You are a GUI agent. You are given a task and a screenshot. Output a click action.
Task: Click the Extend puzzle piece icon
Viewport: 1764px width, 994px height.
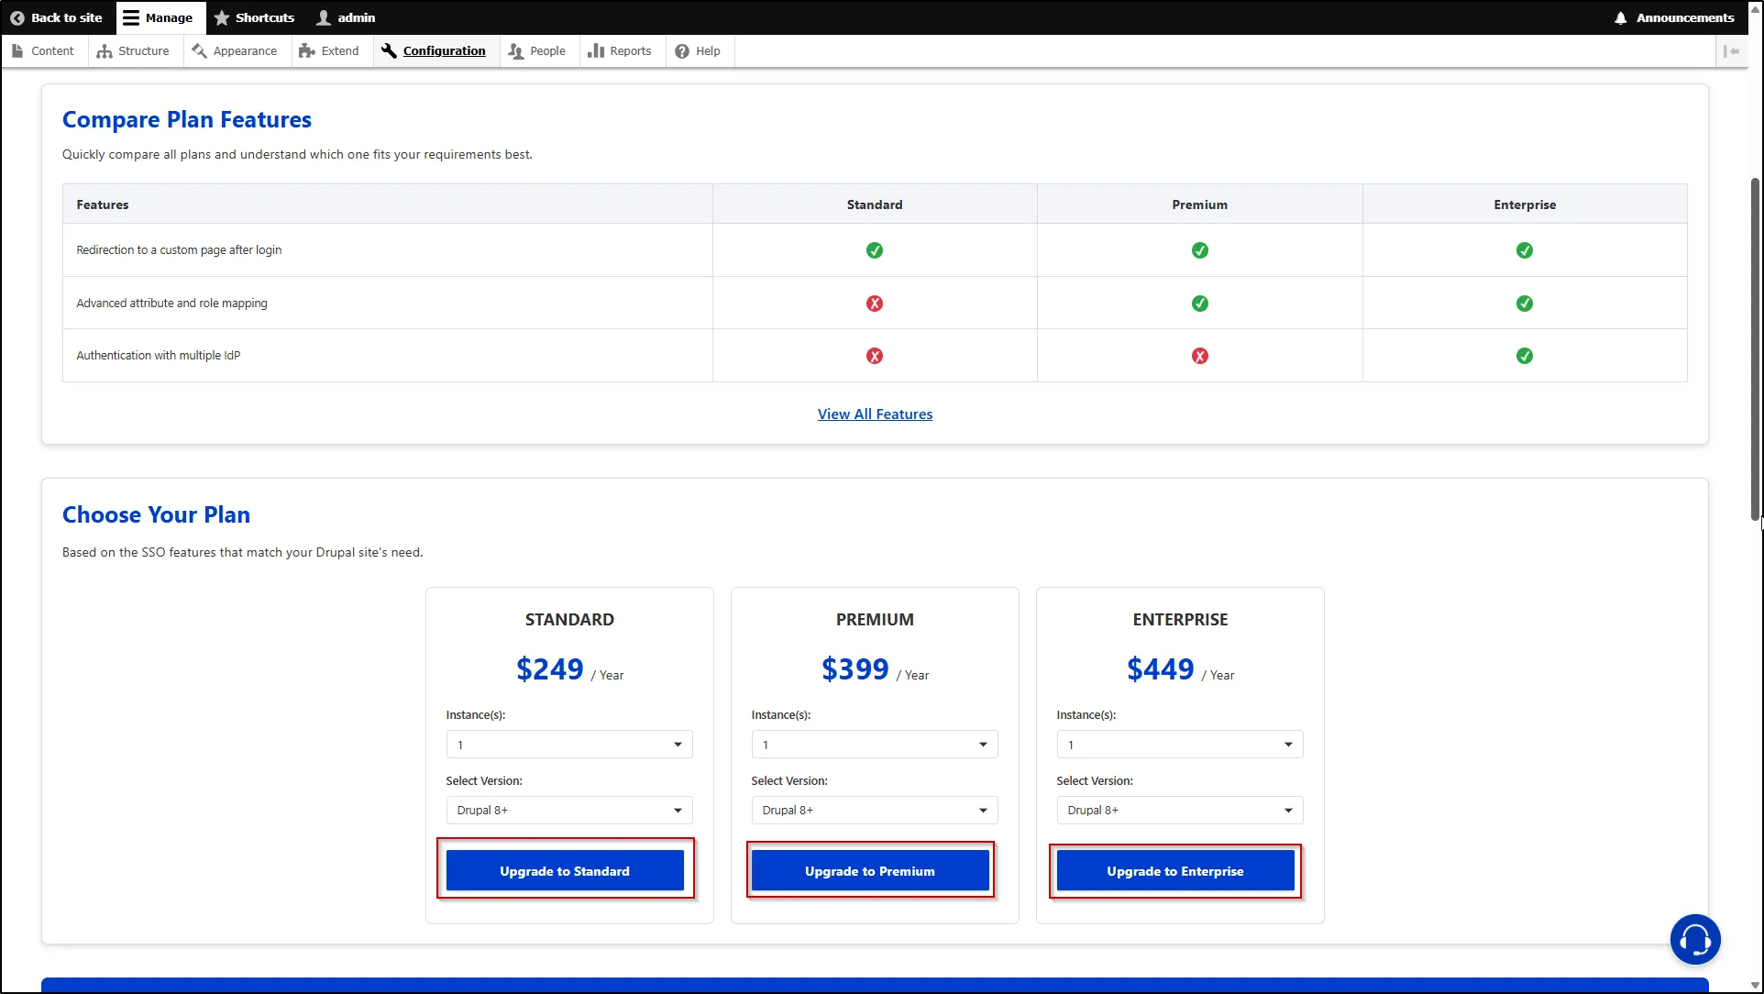pyautogui.click(x=307, y=51)
